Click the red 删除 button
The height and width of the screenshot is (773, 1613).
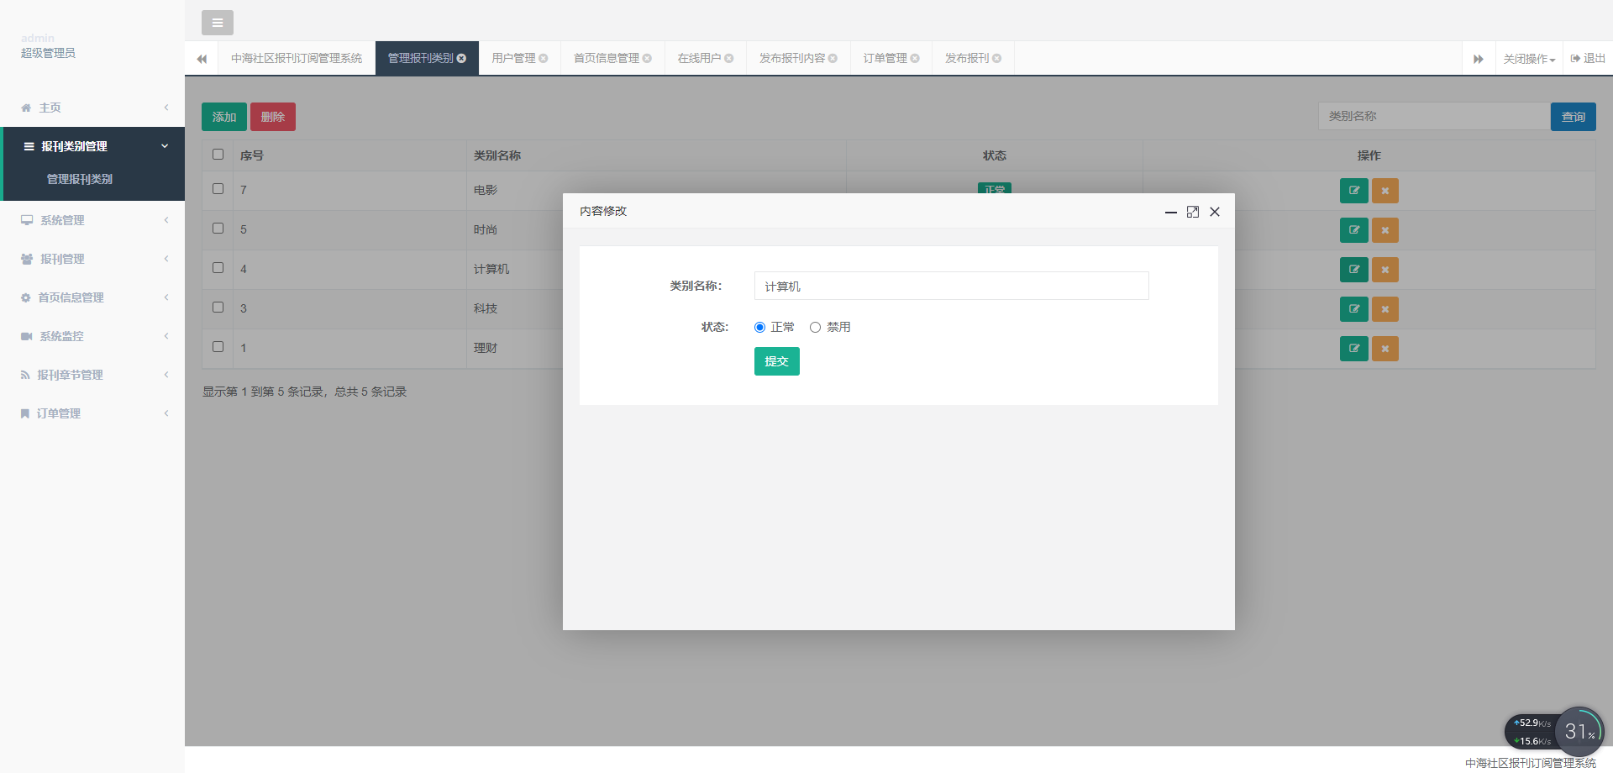(x=273, y=117)
